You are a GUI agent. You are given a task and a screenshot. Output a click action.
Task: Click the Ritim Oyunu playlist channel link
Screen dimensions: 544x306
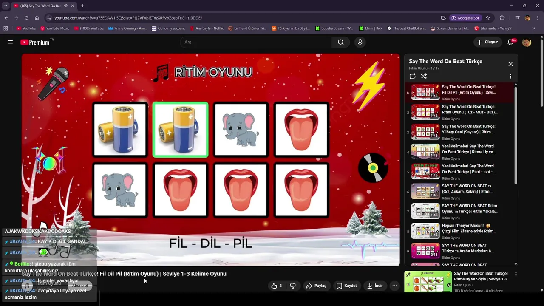click(x=418, y=68)
